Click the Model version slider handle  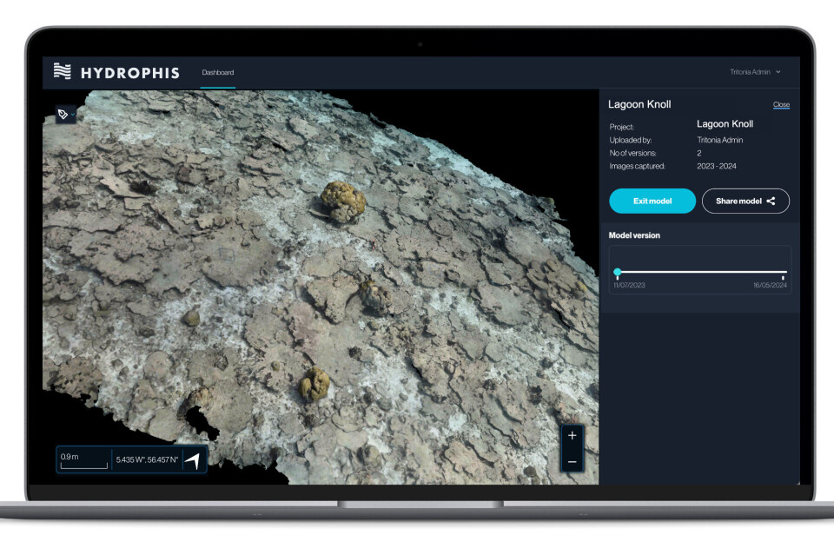[x=618, y=272]
